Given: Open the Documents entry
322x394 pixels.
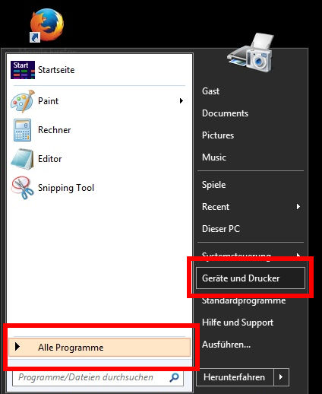Looking at the screenshot, I should (225, 113).
